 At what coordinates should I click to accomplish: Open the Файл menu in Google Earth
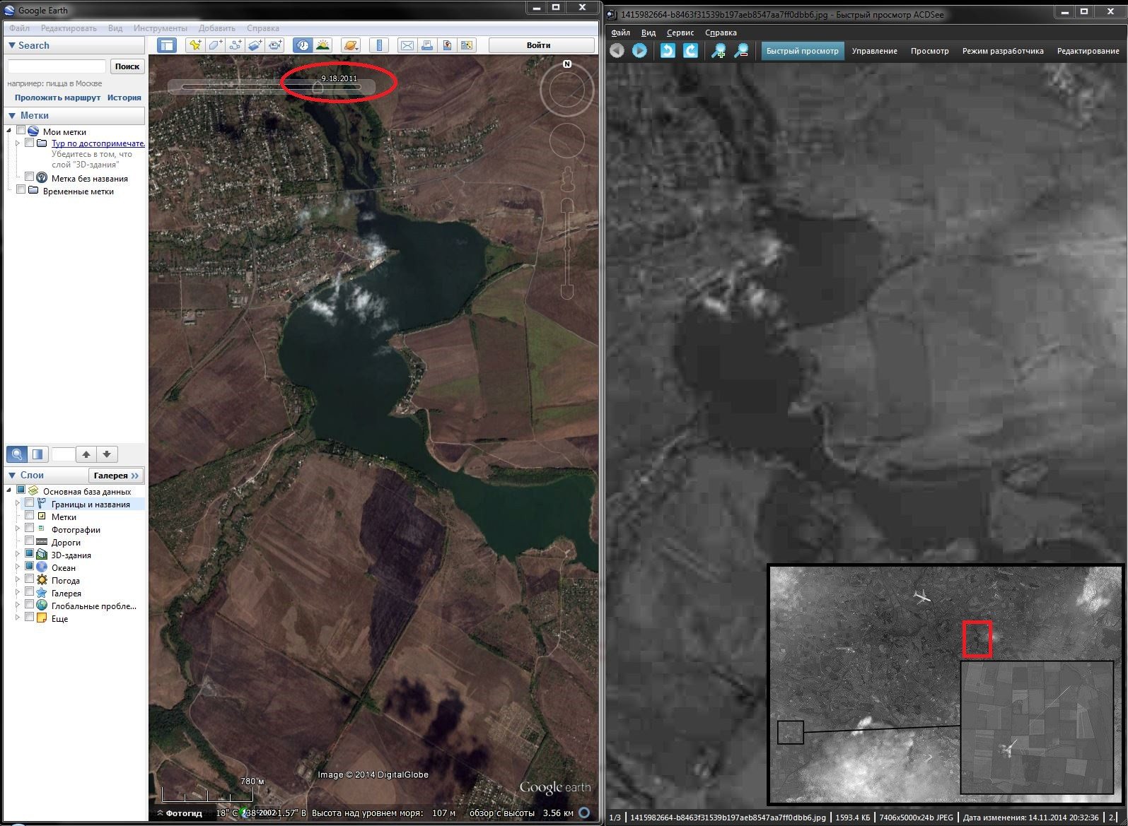click(x=19, y=28)
